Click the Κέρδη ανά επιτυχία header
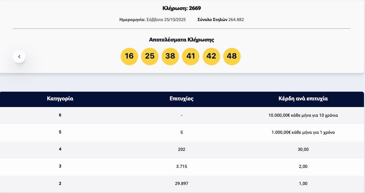The height and width of the screenshot is (193, 365). pos(302,99)
